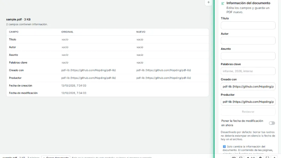The width and height of the screenshot is (281, 158).
Task: Focus the Título input field
Action: (248, 26)
